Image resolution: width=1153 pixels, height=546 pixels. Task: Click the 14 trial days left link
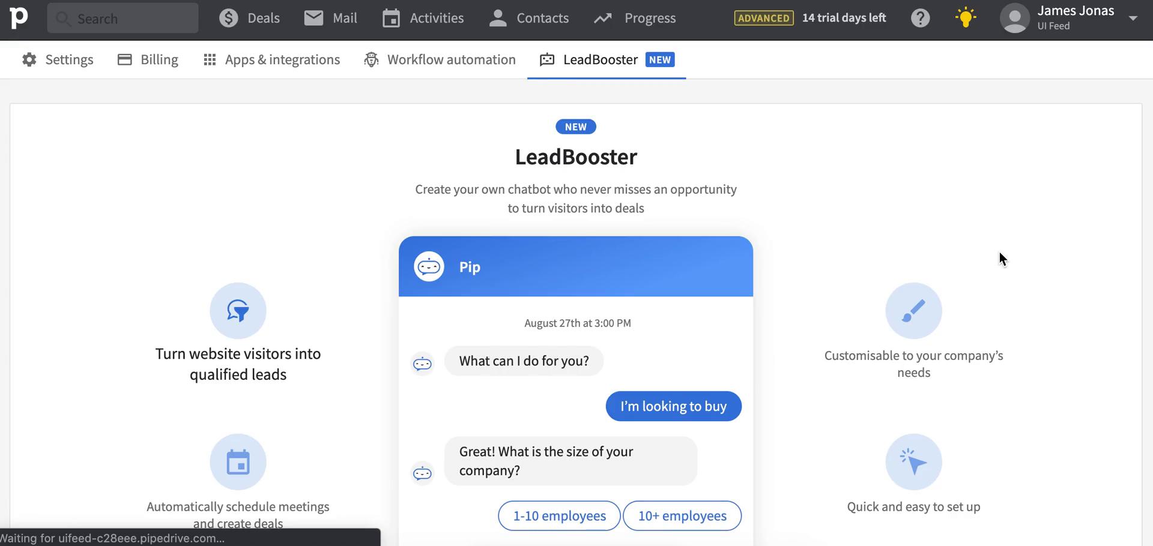coord(844,18)
